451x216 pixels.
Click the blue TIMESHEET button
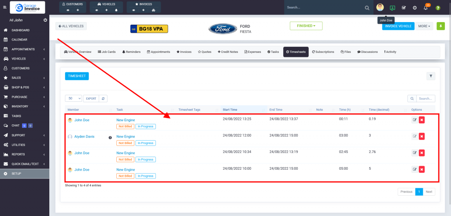click(77, 76)
